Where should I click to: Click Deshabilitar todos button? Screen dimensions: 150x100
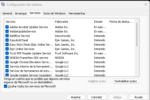coord(126,81)
